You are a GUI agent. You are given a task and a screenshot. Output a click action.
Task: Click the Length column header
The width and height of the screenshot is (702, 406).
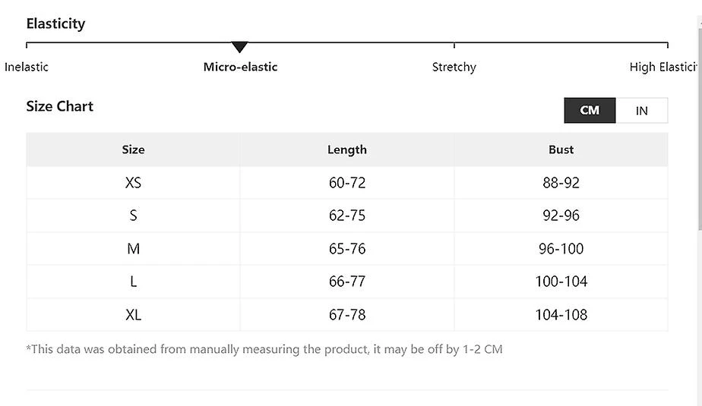click(347, 149)
